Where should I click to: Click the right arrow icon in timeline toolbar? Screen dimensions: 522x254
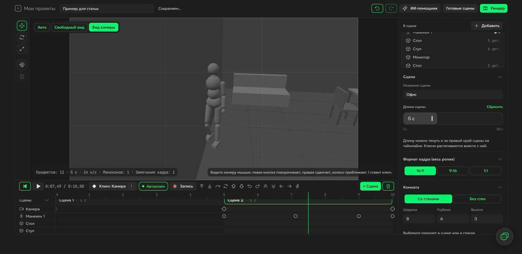289,186
